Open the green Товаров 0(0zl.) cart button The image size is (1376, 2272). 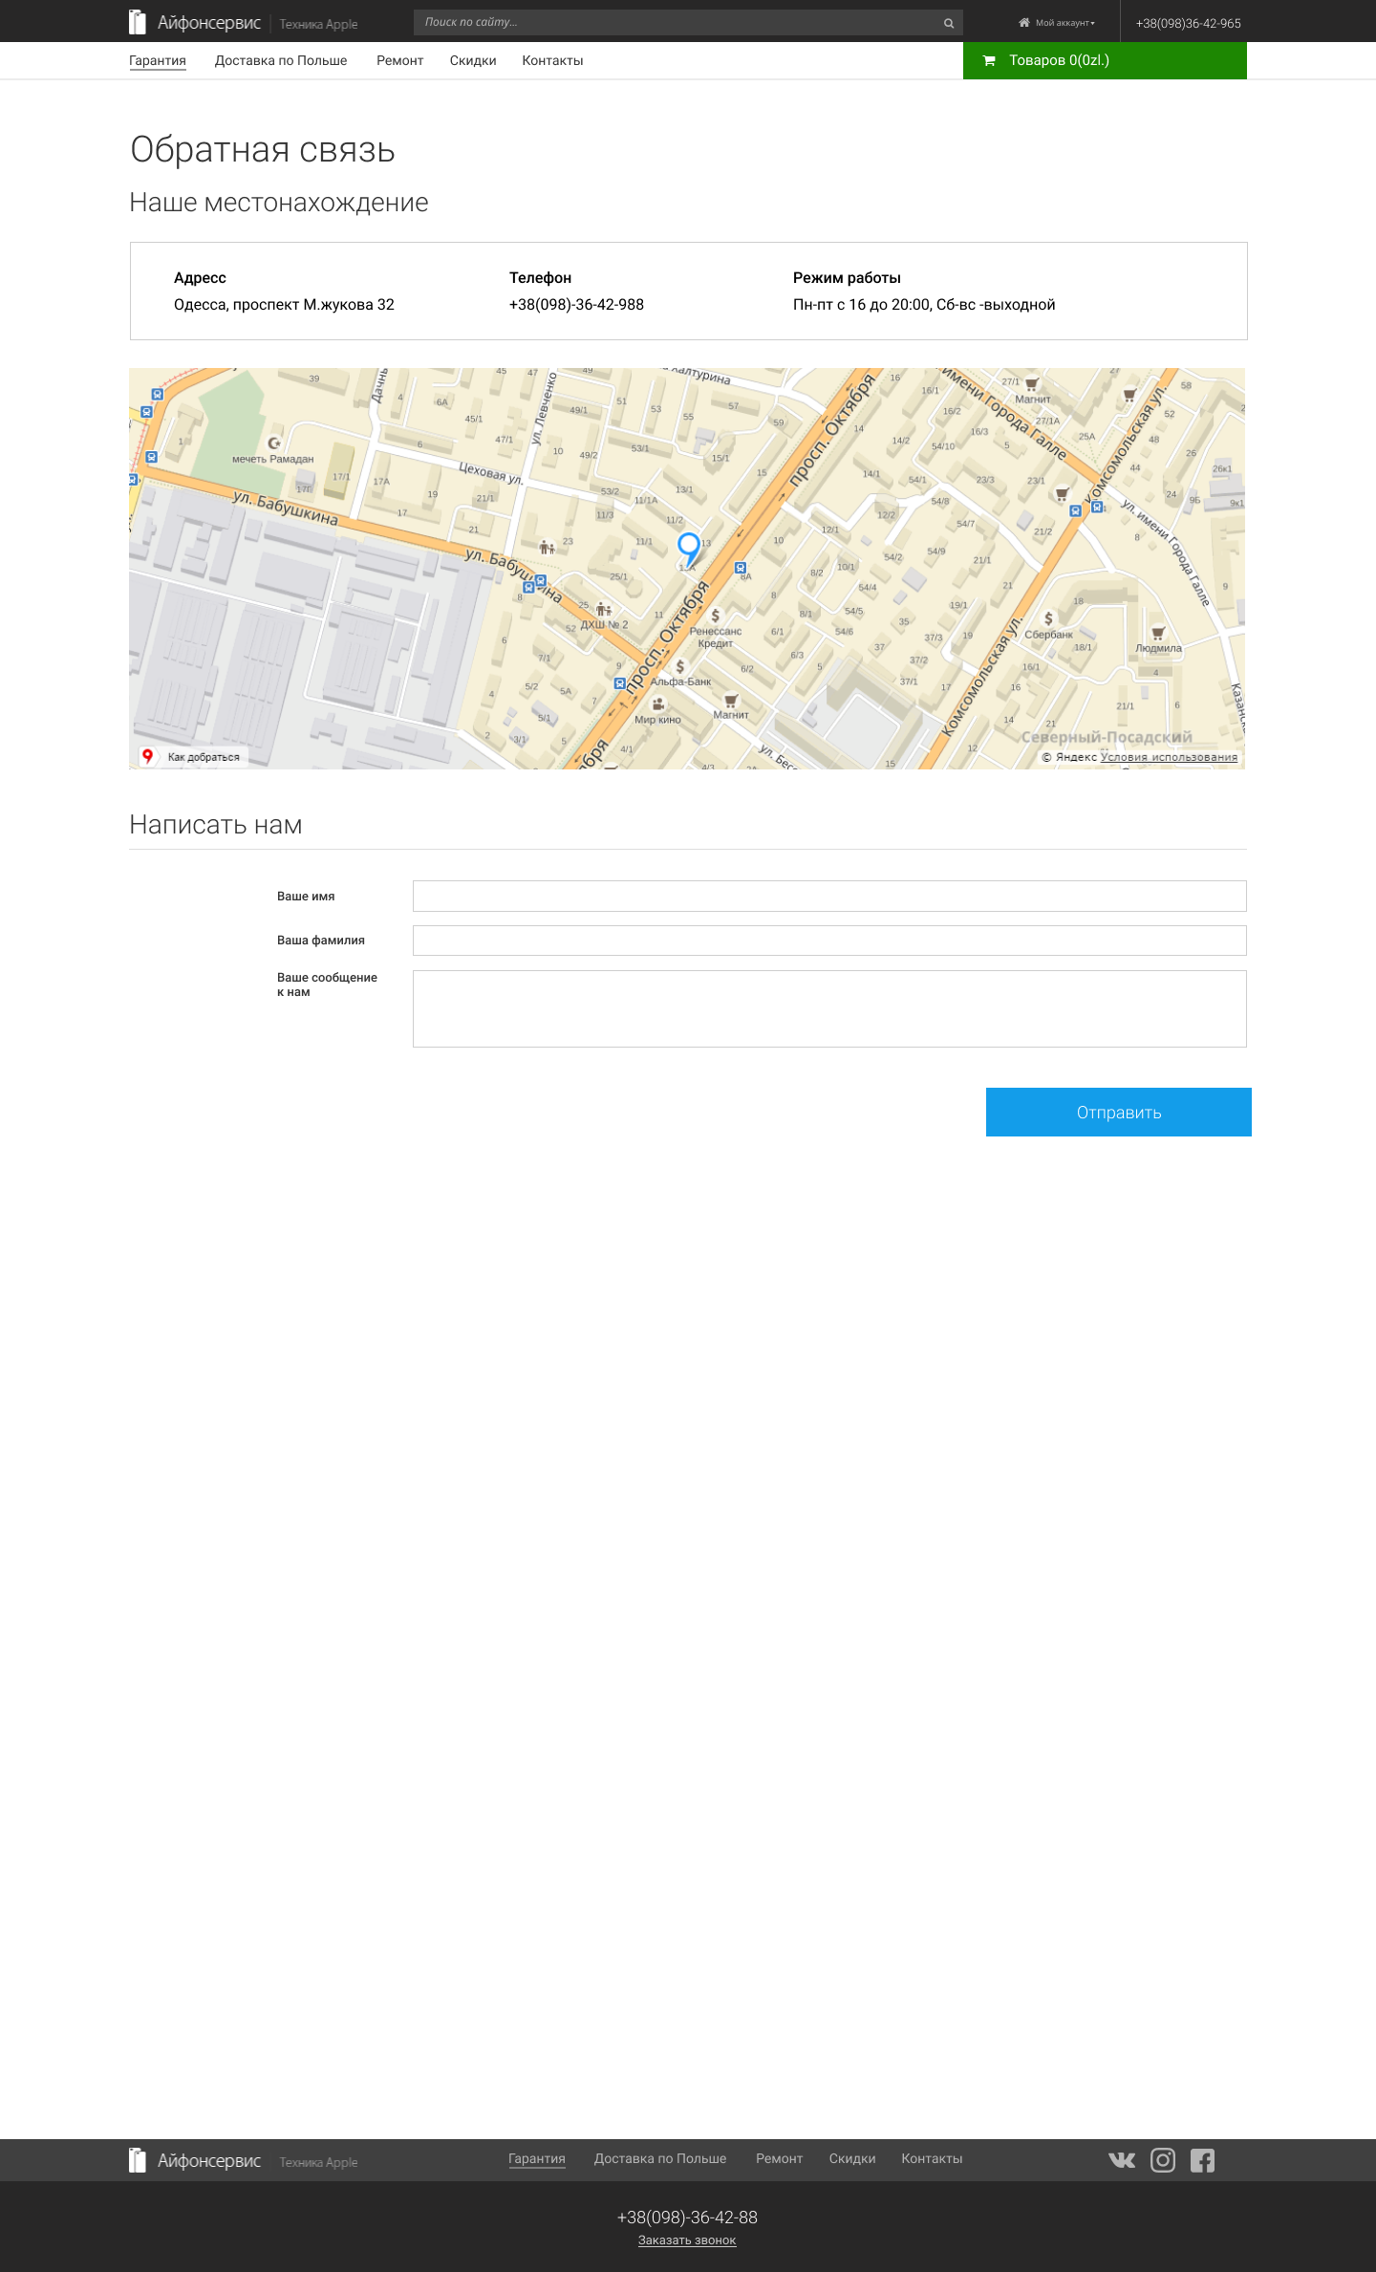click(1105, 60)
